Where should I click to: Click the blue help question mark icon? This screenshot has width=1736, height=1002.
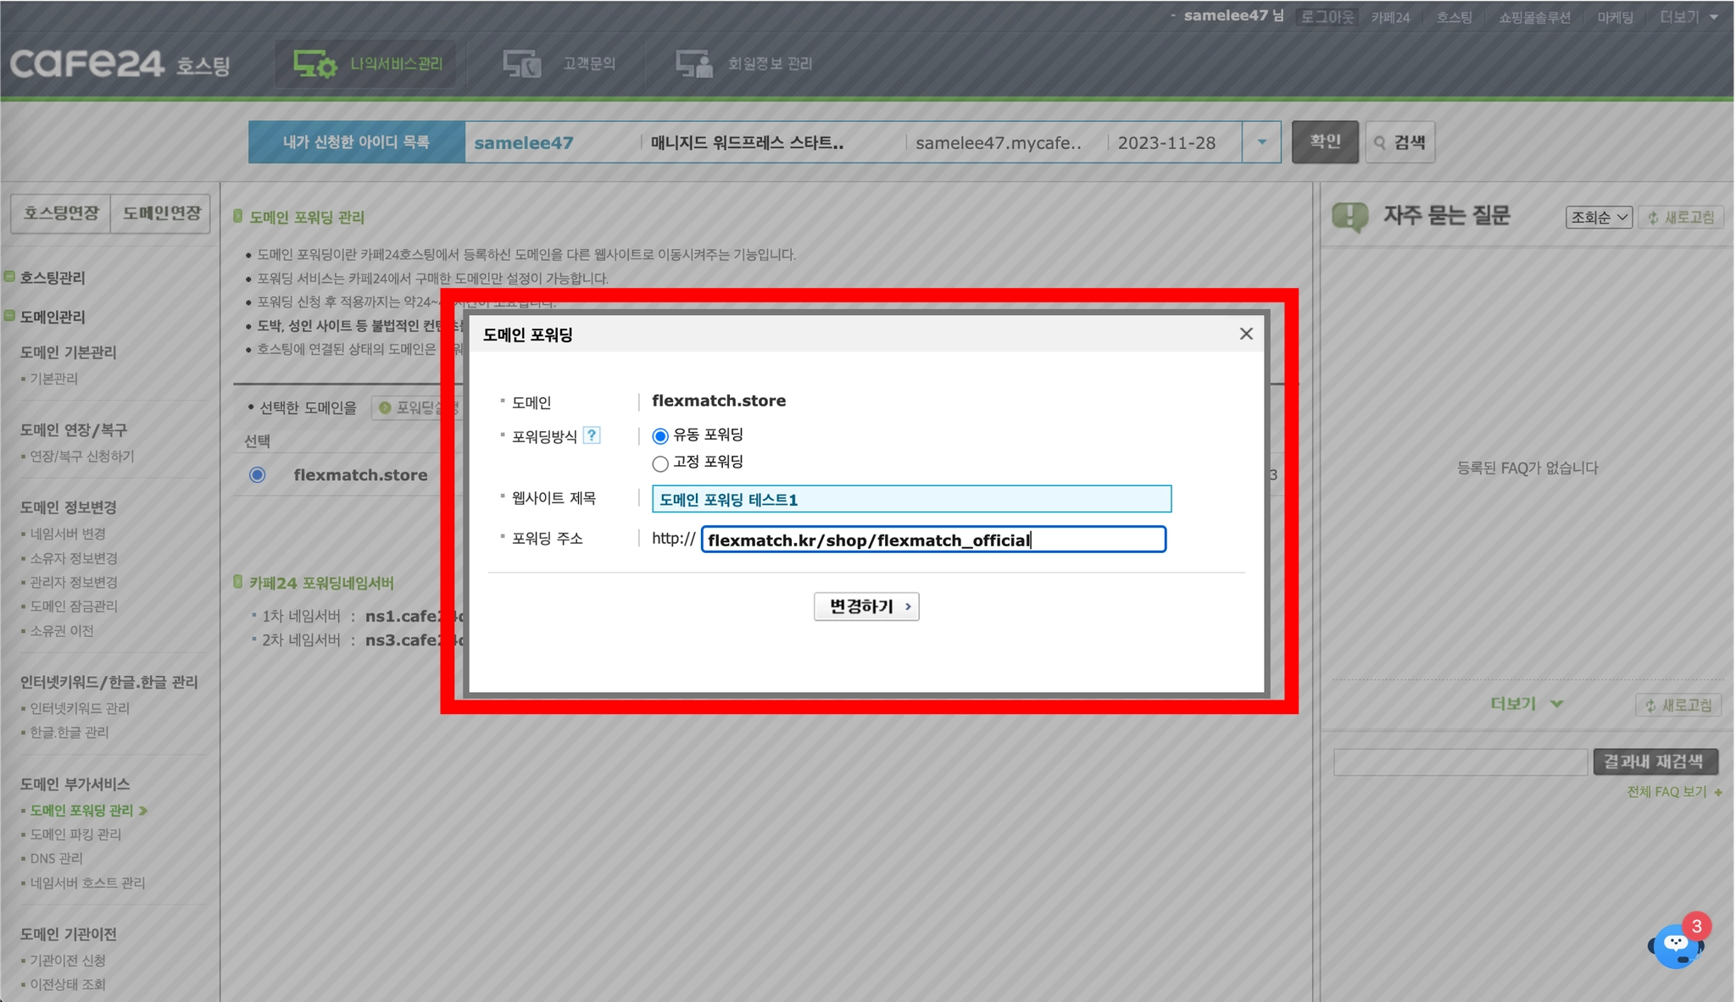(x=592, y=435)
